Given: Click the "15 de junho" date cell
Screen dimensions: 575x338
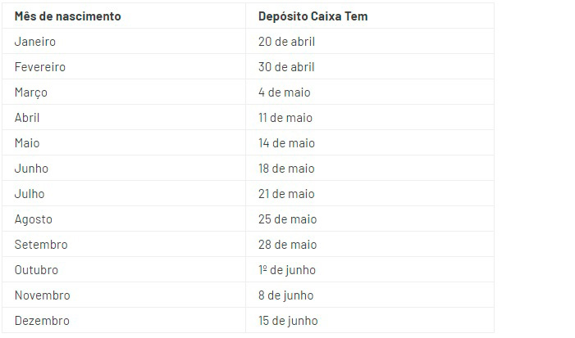Looking at the screenshot, I should coord(370,320).
